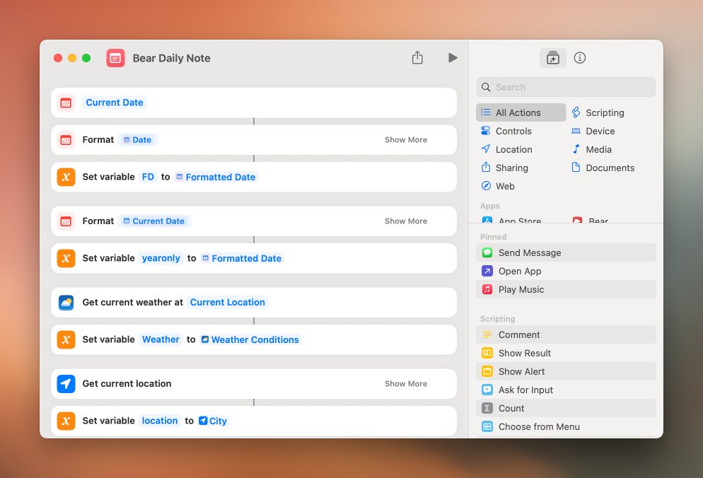Image resolution: width=703 pixels, height=478 pixels.
Task: Edit the location variable name
Action: 160,421
